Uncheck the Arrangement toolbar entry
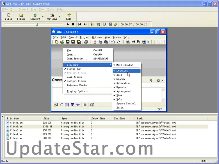 (127, 91)
